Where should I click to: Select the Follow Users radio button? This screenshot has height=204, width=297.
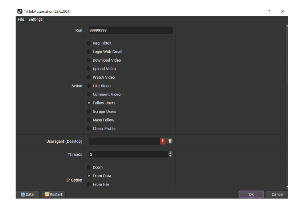click(89, 103)
